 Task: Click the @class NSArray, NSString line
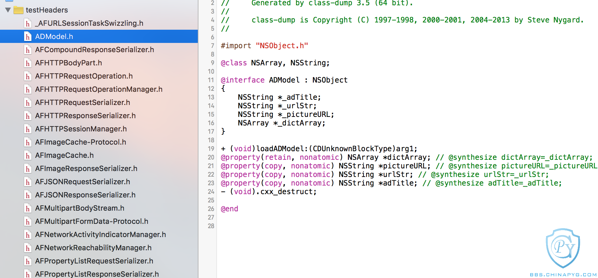[275, 63]
